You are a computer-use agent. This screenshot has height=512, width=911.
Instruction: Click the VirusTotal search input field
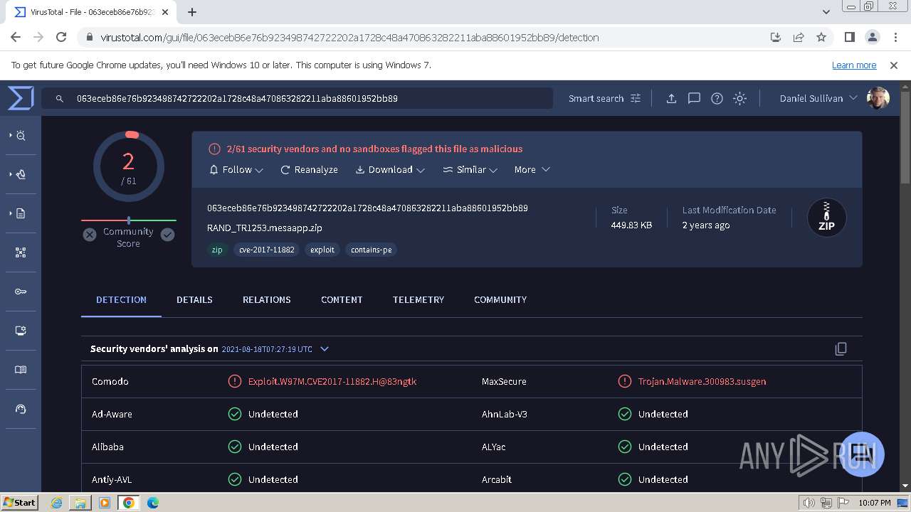coord(297,99)
